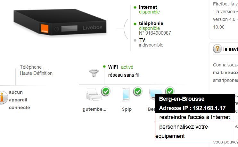Click the question mark help icon
238x147 pixels.
click(x=217, y=49)
